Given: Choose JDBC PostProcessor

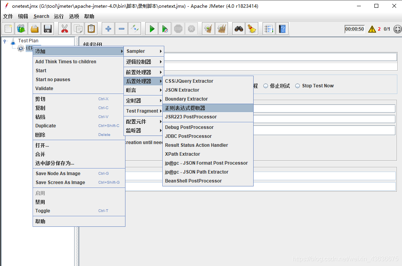Looking at the screenshot, I should [x=208, y=136].
